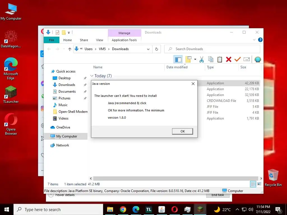Select the Manage contextual tab
This screenshot has width=287, height=215.
pyautogui.click(x=124, y=33)
